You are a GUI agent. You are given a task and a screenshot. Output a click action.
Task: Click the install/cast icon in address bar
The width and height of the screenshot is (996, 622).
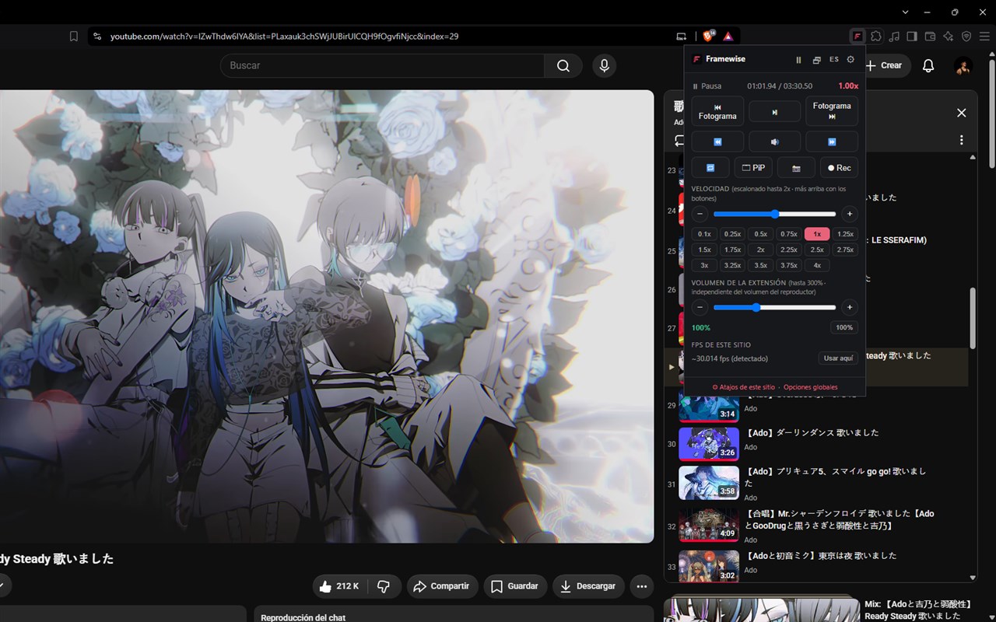coord(682,36)
